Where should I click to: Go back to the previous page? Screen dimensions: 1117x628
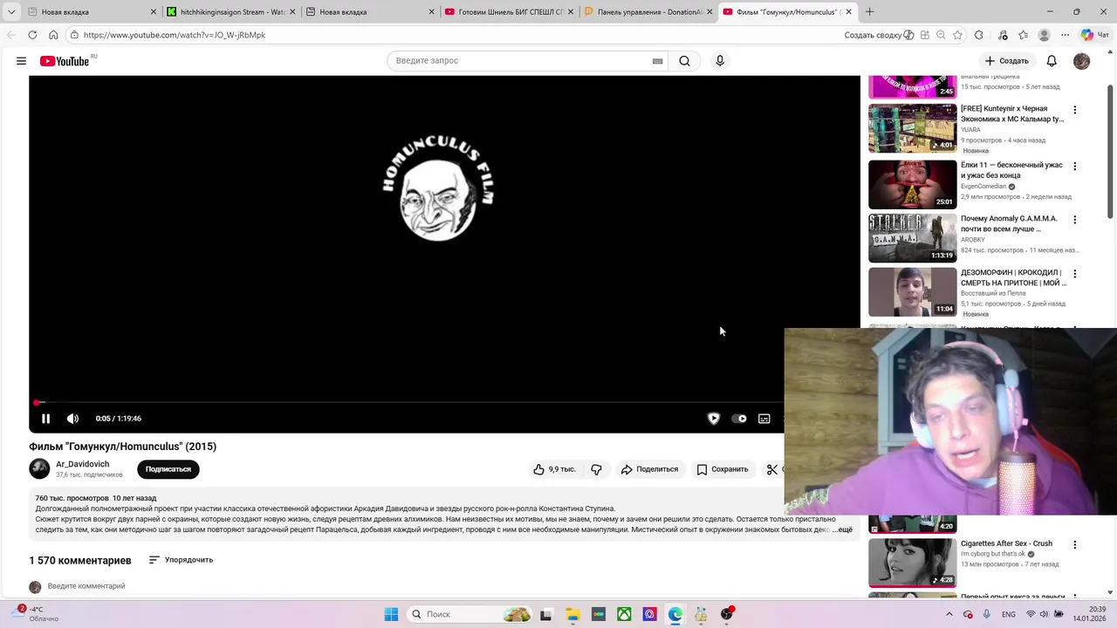[x=11, y=35]
